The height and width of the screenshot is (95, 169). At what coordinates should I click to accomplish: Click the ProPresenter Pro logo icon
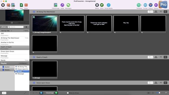(x=163, y=5)
